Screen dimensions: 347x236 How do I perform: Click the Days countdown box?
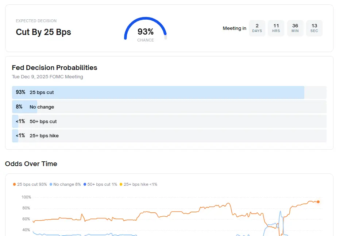click(x=257, y=28)
